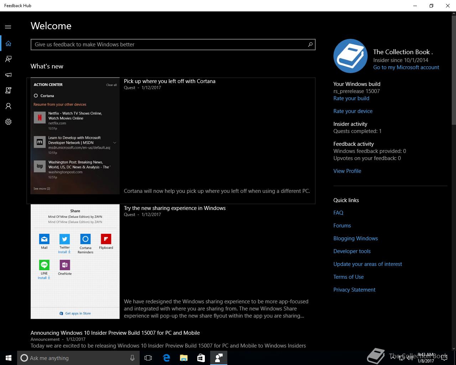The height and width of the screenshot is (365, 456).
Task: Click the MSDN icon in the Action Center image
Action: pos(40,142)
